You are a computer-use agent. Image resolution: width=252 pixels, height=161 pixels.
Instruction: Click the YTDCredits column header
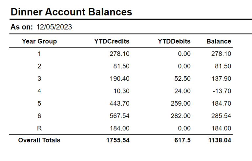pos(112,41)
